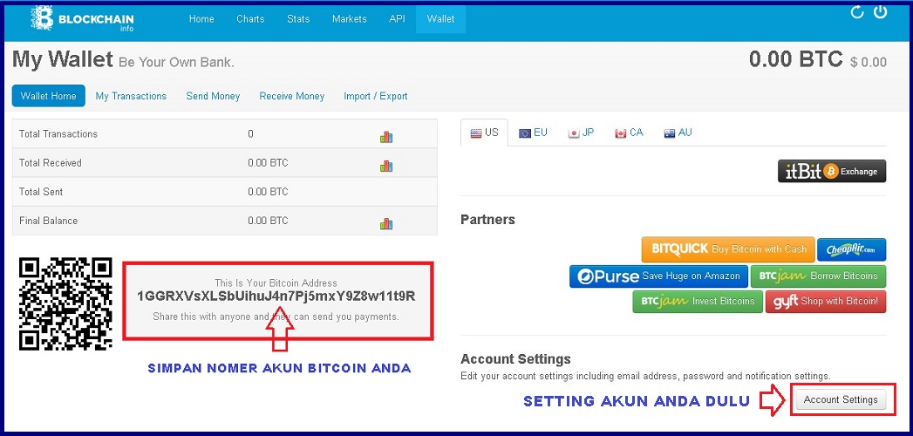913x436 pixels.
Task: Click the Total Transactions value 0
Action: (250, 134)
